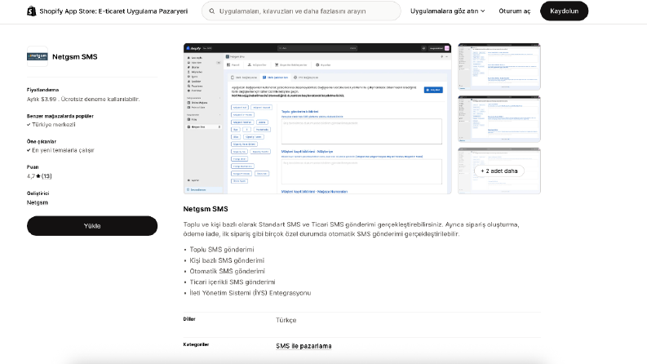The image size is (647, 364).
Task: Click the Yükle install button
Action: click(x=92, y=226)
